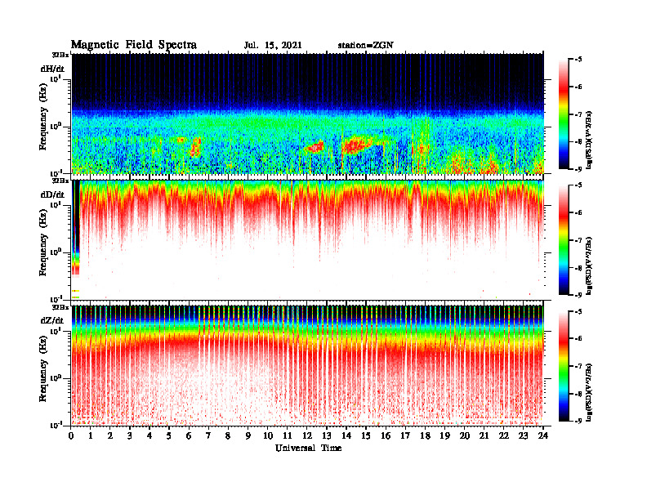Click hour 17 tick label on time axis

405,435
